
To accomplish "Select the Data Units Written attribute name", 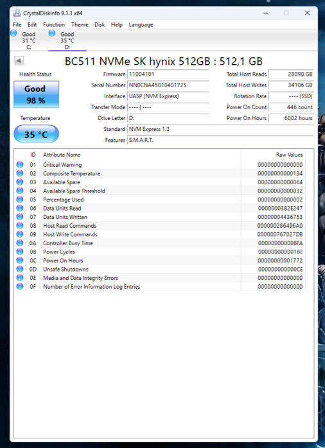I will point(65,217).
